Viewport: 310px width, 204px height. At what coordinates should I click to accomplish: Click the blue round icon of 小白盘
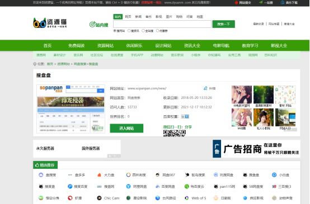274,175
